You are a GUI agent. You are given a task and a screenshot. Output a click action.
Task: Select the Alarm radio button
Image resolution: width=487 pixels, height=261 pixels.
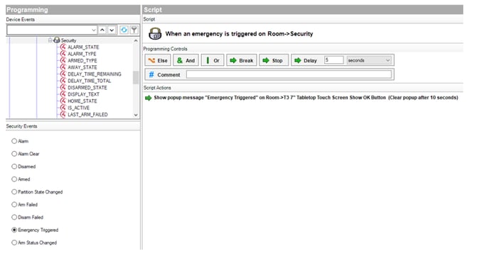click(x=14, y=141)
